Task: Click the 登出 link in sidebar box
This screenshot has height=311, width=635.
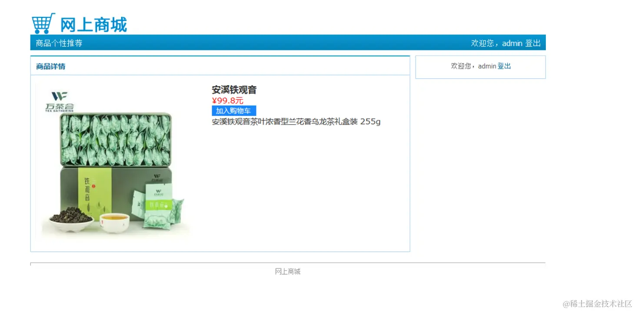Action: [x=504, y=66]
